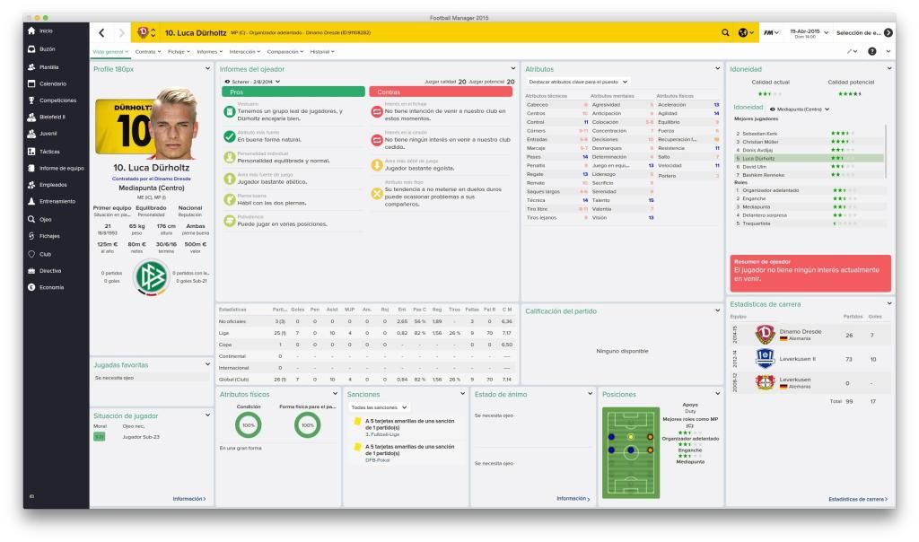919x542 pixels.
Task: Expand Idoneidad panel header chevron
Action: [889, 68]
